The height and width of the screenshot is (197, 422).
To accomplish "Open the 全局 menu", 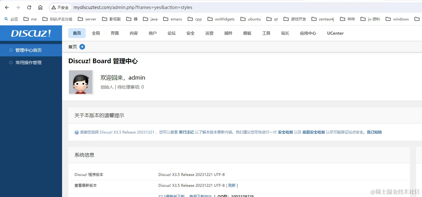I will (x=96, y=33).
